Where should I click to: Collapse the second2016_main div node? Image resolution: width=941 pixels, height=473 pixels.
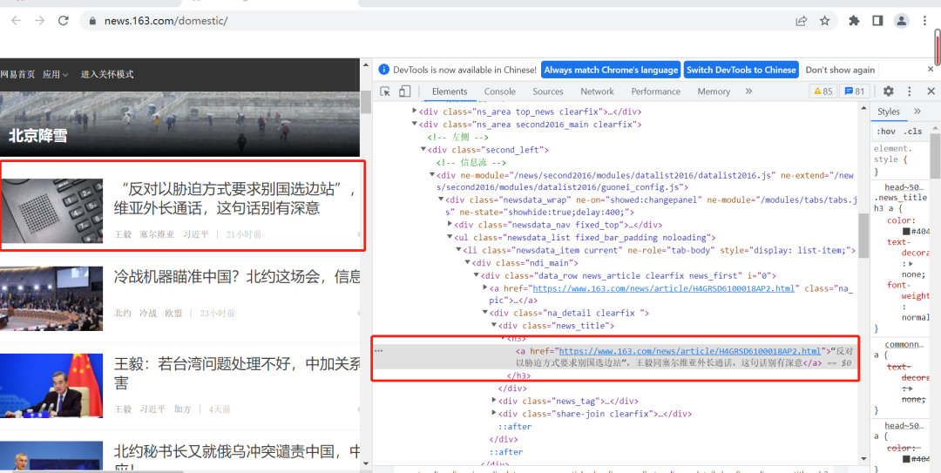click(415, 125)
